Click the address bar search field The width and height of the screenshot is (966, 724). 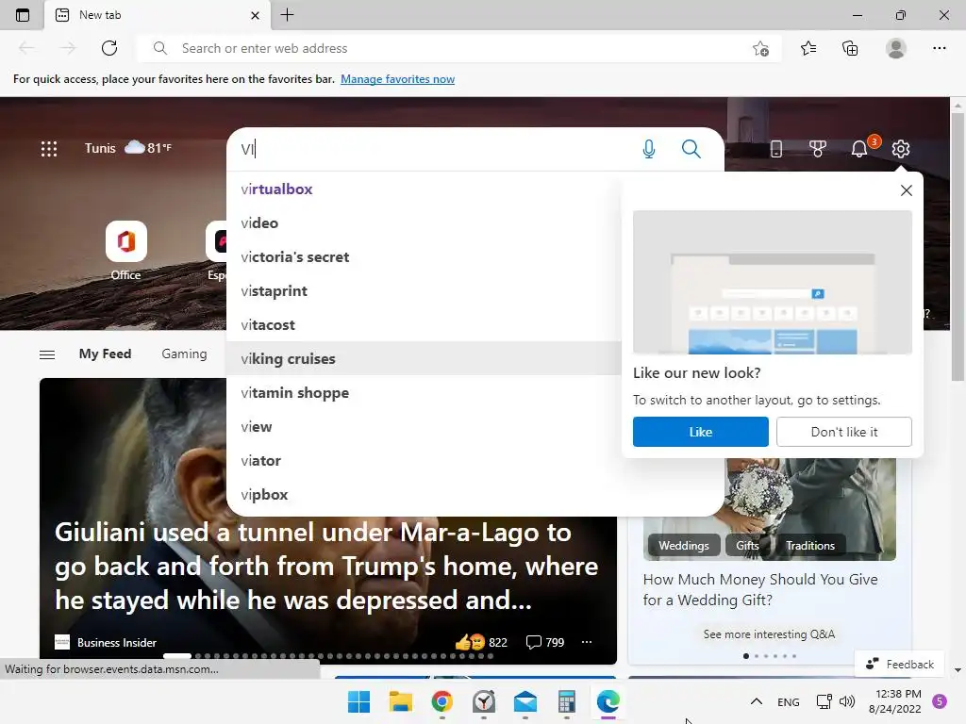pos(458,48)
